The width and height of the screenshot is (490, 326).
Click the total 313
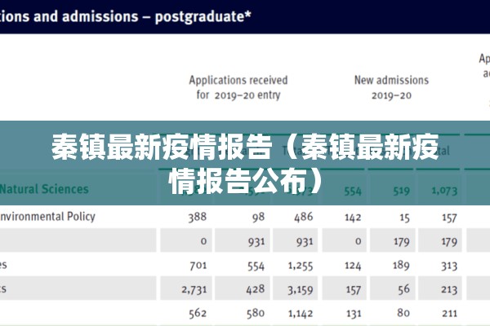coord(449,266)
